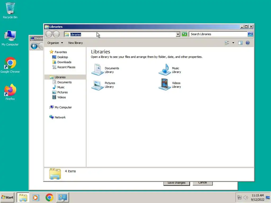Click the Search Libraries field
Screen dimensions: 271x203
click(x=218, y=34)
